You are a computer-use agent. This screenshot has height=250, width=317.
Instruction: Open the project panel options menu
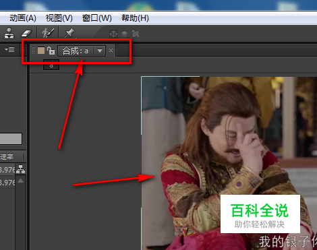pos(9,49)
